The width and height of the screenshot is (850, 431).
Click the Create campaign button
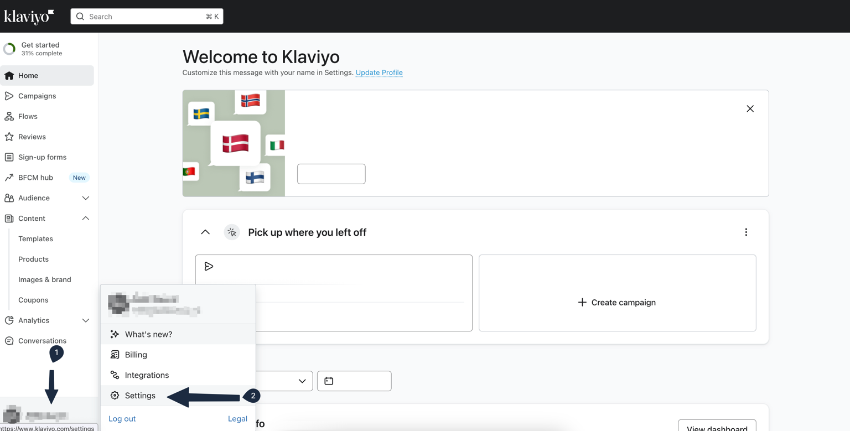[618, 293]
